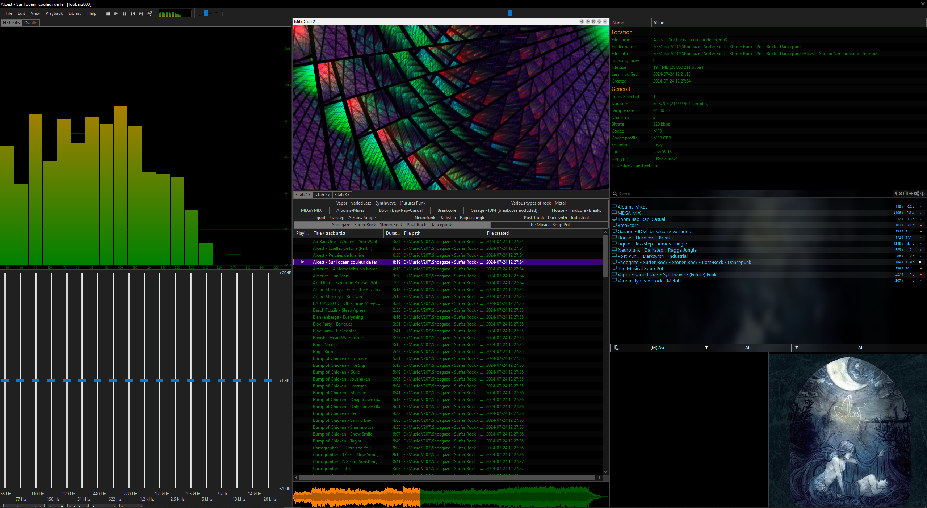927x508 pixels.
Task: Click the playing indicator on Shoegaze playlist row
Action: point(920,262)
